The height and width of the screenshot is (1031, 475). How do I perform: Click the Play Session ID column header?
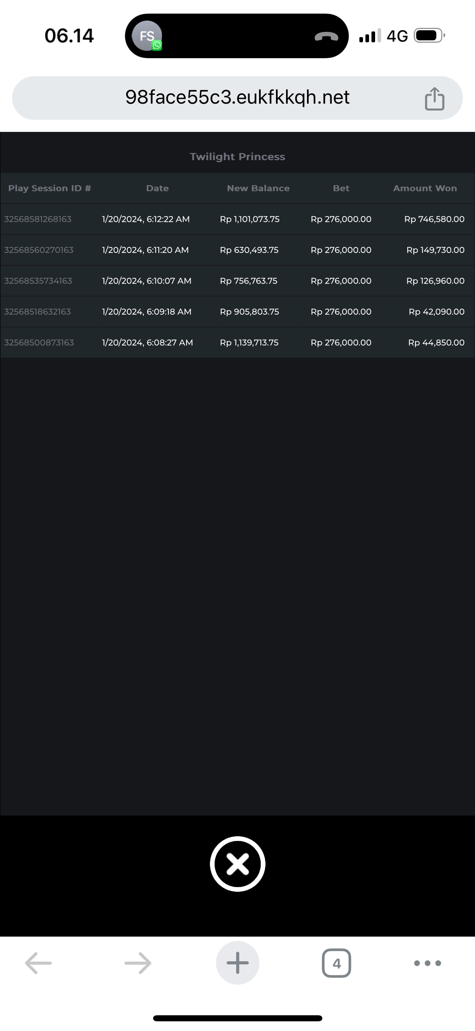pos(50,188)
